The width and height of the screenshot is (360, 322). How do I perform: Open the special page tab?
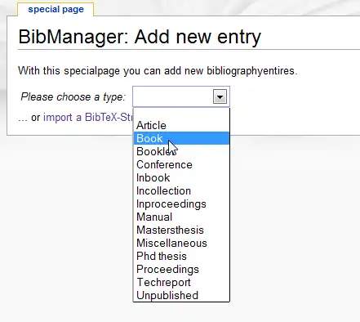pos(56,9)
